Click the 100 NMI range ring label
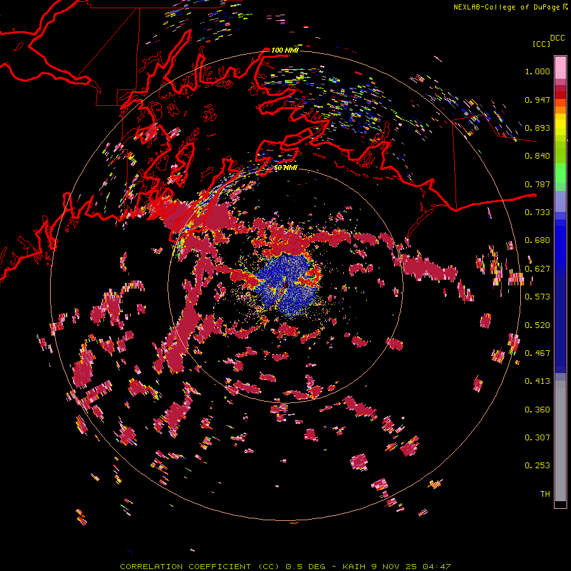Viewport: 571px width, 571px height. pyautogui.click(x=285, y=50)
